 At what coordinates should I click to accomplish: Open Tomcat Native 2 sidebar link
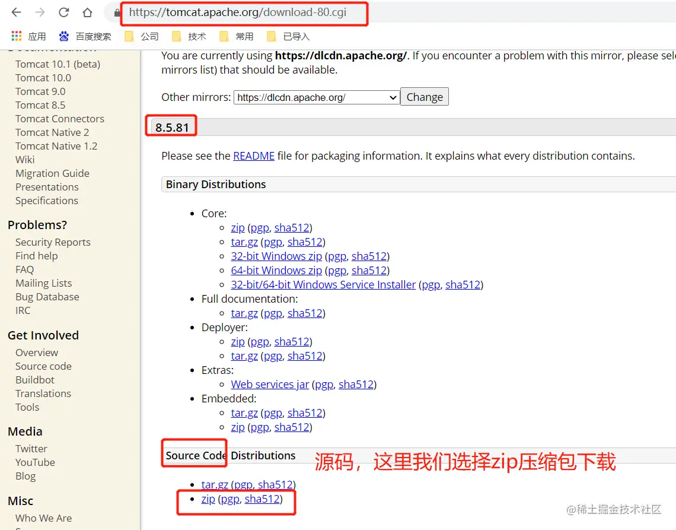click(x=52, y=132)
